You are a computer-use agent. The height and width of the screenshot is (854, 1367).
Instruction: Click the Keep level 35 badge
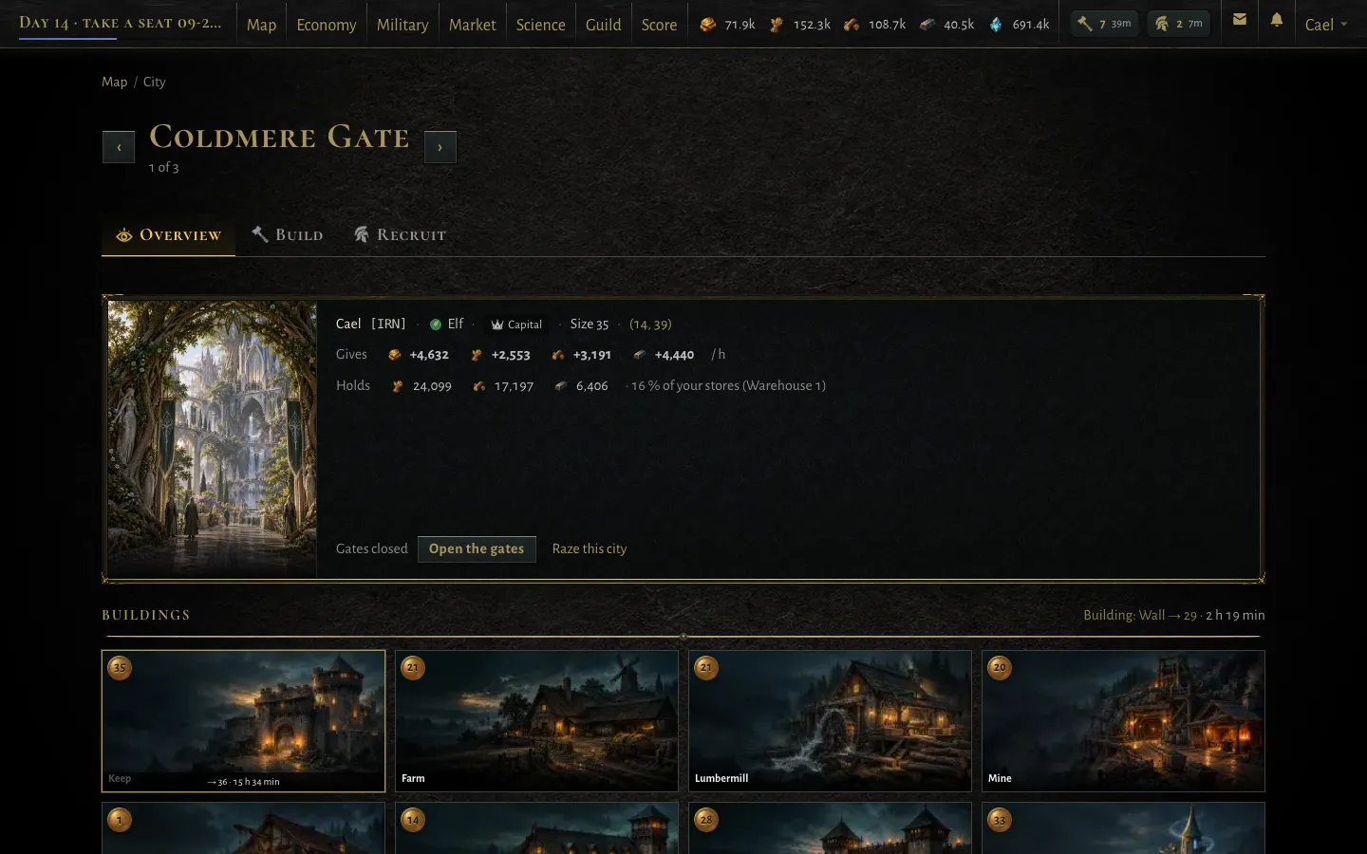pyautogui.click(x=120, y=668)
